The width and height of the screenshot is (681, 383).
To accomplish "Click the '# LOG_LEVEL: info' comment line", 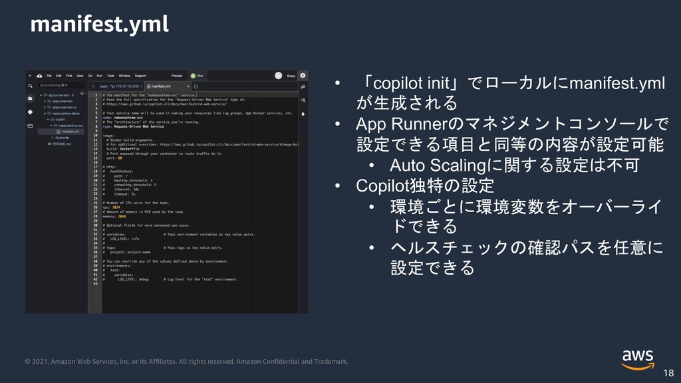I will point(121,239).
